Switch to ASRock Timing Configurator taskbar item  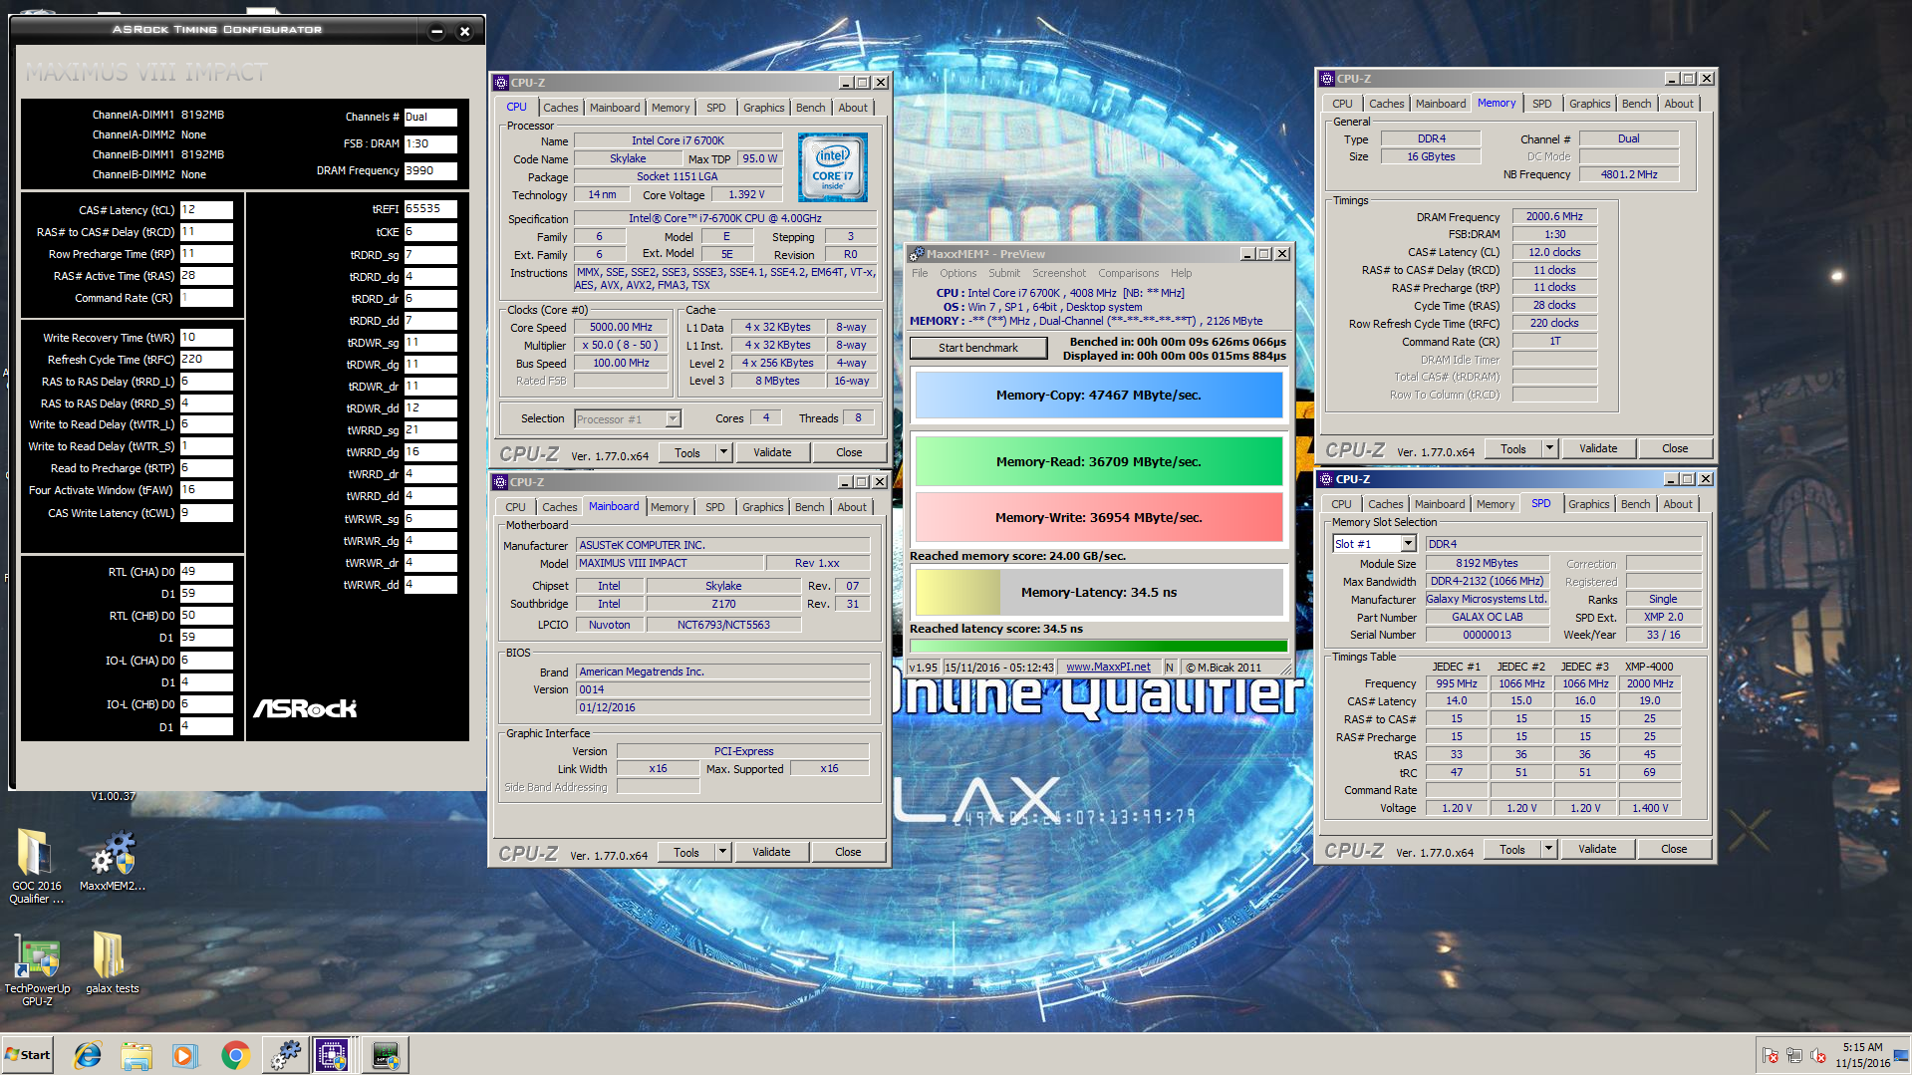click(386, 1054)
